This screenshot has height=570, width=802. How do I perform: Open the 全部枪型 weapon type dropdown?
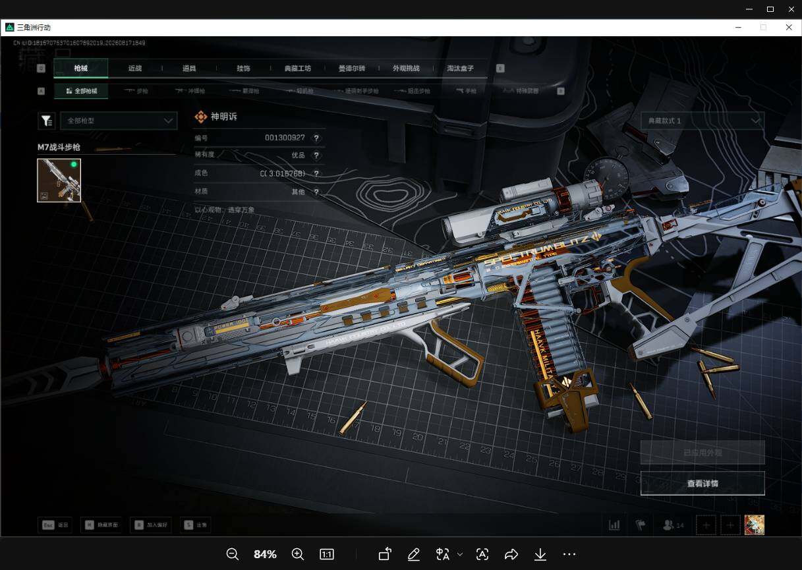[x=119, y=121]
